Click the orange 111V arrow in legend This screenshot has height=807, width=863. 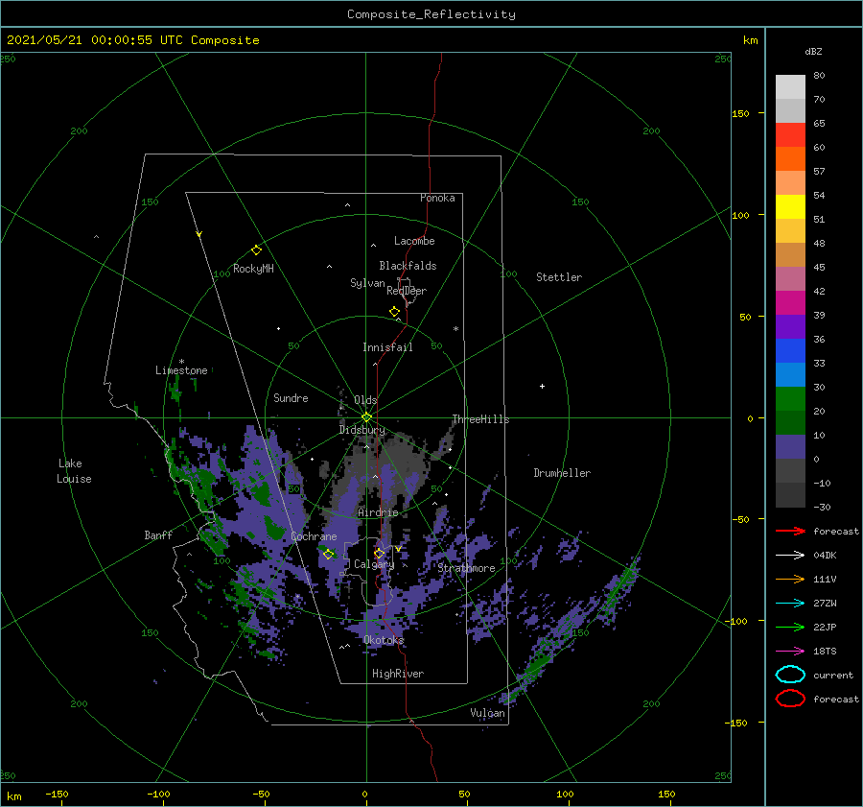(790, 579)
